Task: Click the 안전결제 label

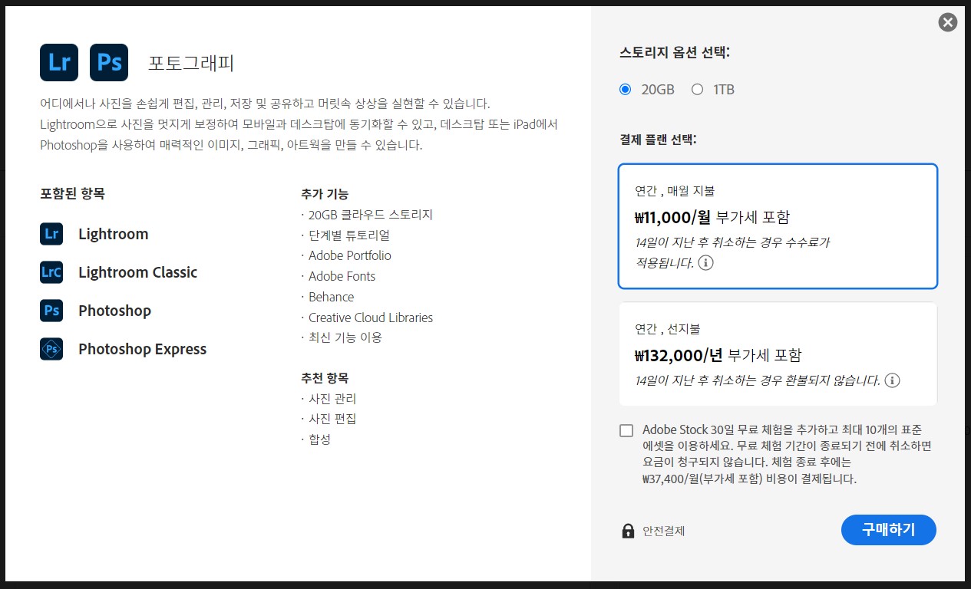Action: 663,531
